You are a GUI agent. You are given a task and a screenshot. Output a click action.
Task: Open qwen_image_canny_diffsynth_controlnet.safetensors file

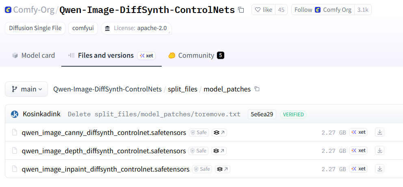click(x=104, y=133)
